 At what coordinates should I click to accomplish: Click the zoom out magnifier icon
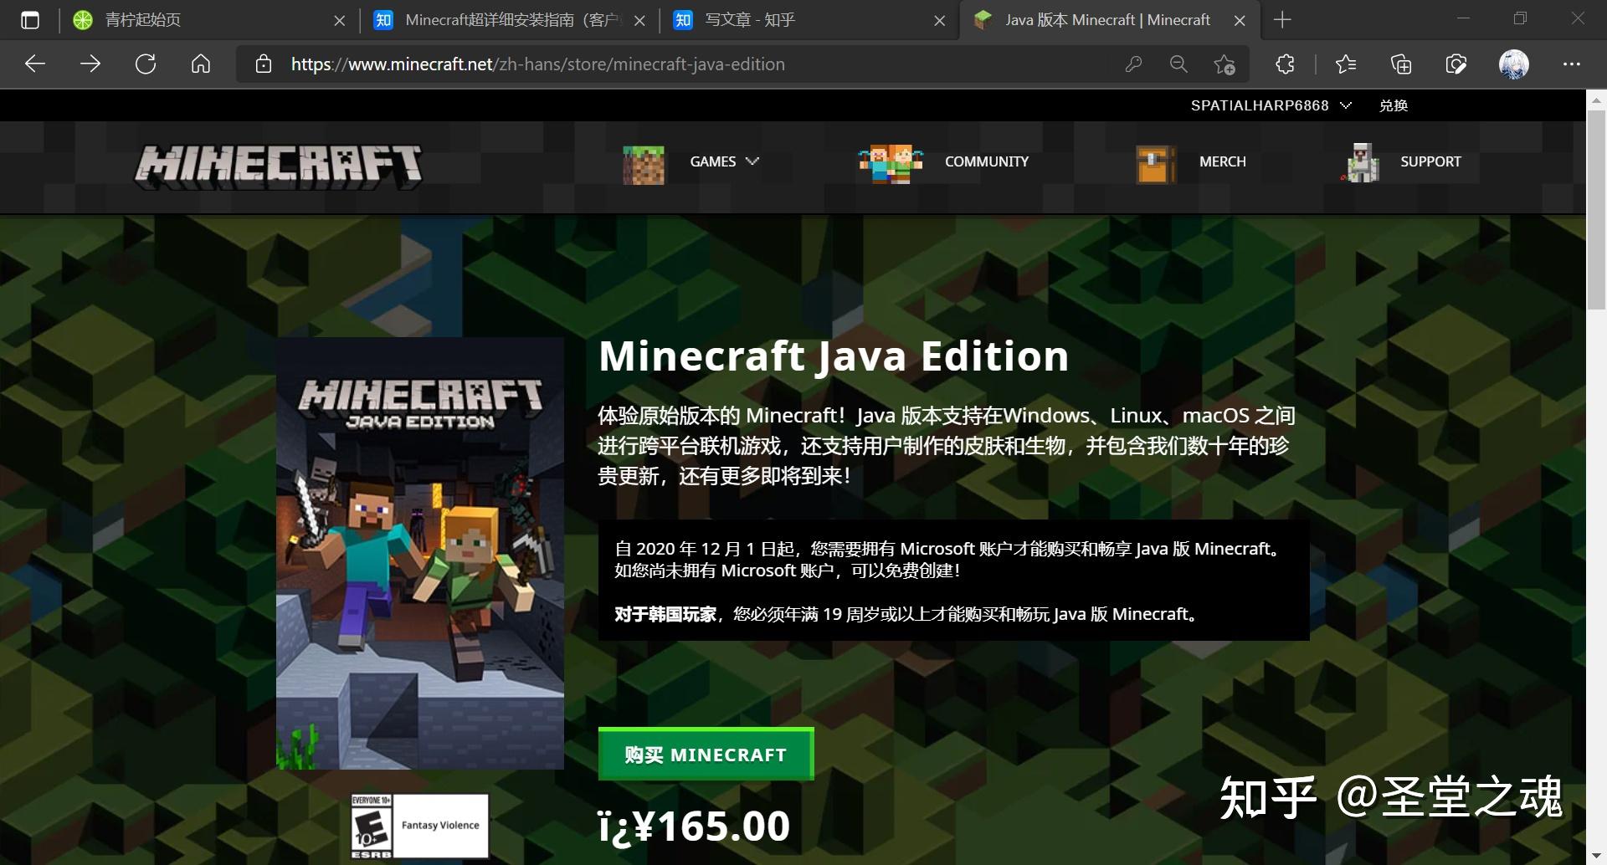[x=1178, y=64]
